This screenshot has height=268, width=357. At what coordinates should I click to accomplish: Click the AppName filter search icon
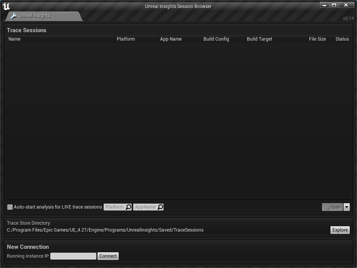(x=160, y=207)
